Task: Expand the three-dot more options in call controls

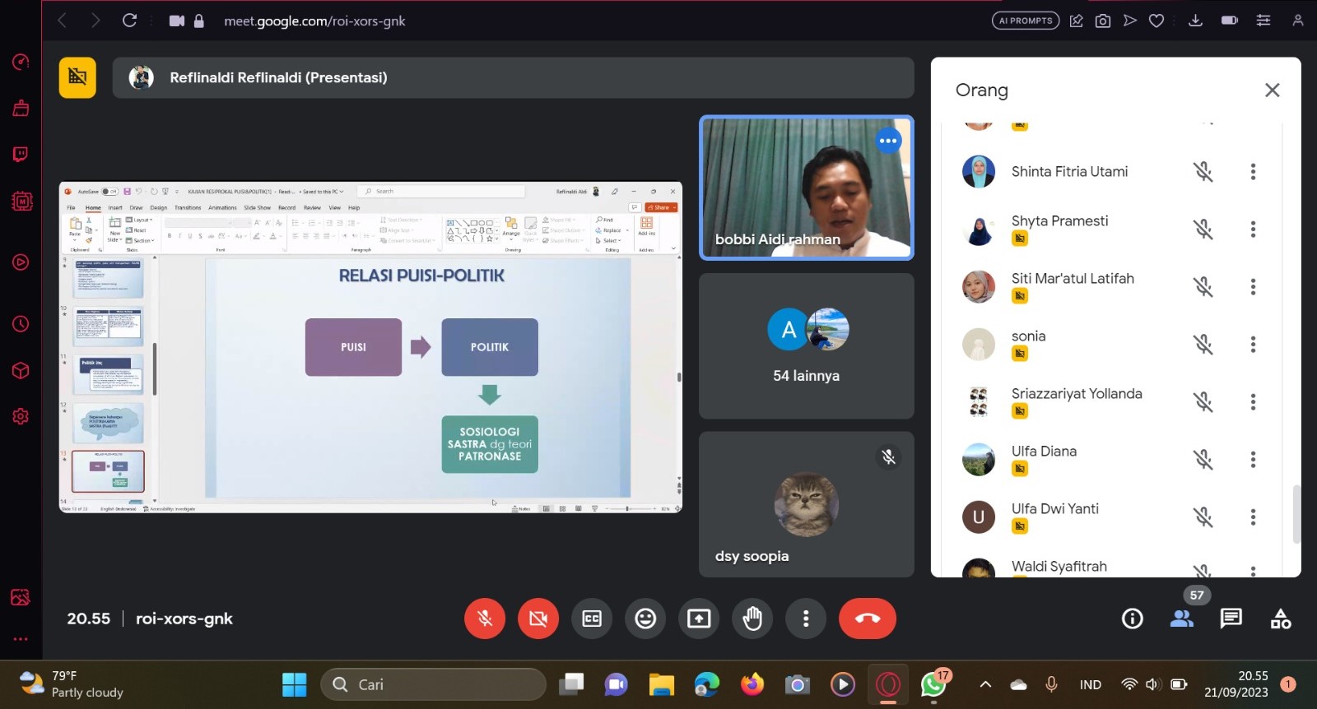Action: pyautogui.click(x=806, y=619)
